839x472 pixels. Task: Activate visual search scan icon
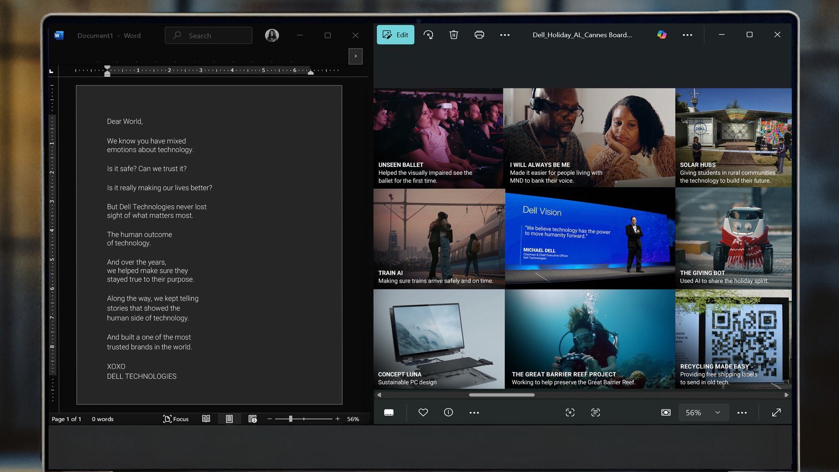[x=570, y=413]
